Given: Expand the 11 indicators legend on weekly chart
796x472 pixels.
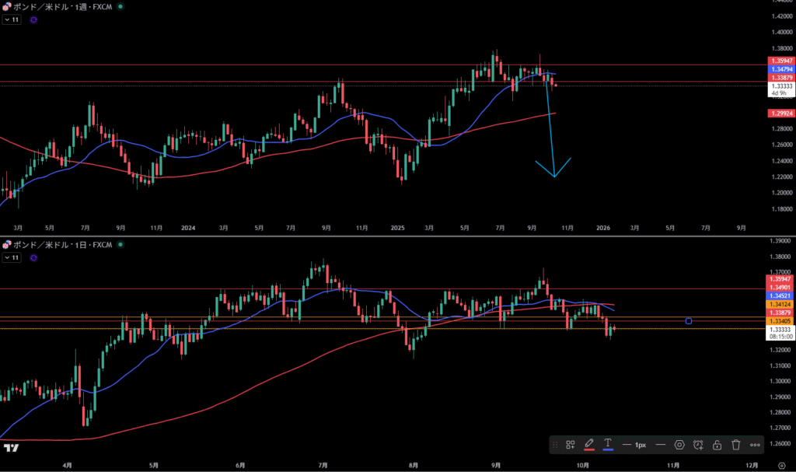Looking at the screenshot, I should [x=12, y=19].
